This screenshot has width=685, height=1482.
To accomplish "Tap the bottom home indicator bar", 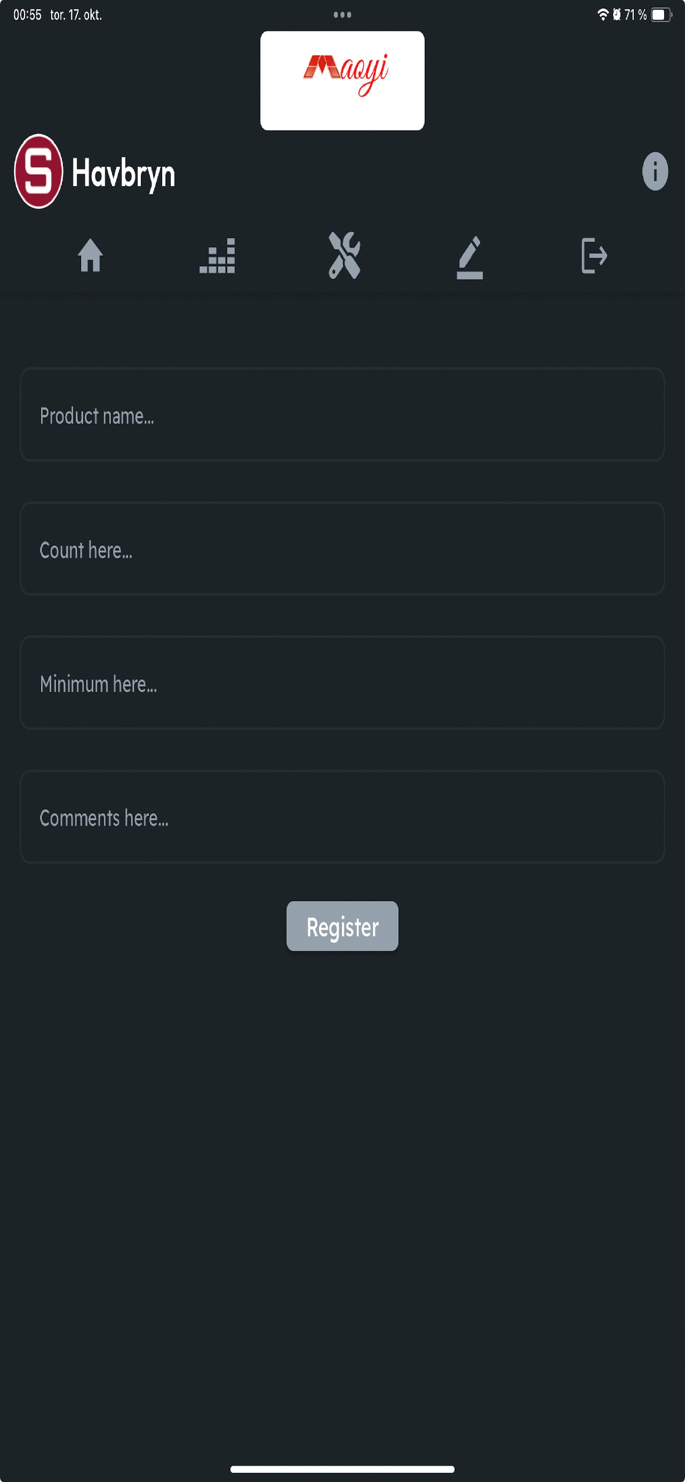I will (x=342, y=1469).
